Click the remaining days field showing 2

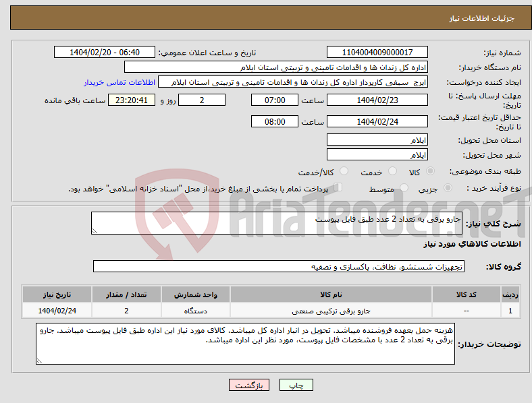pyautogui.click(x=202, y=100)
